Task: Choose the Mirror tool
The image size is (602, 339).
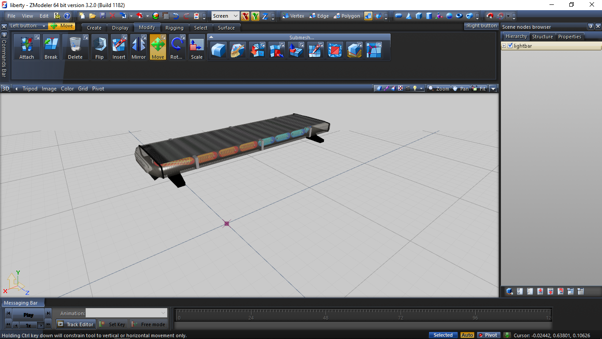Action: 139,47
